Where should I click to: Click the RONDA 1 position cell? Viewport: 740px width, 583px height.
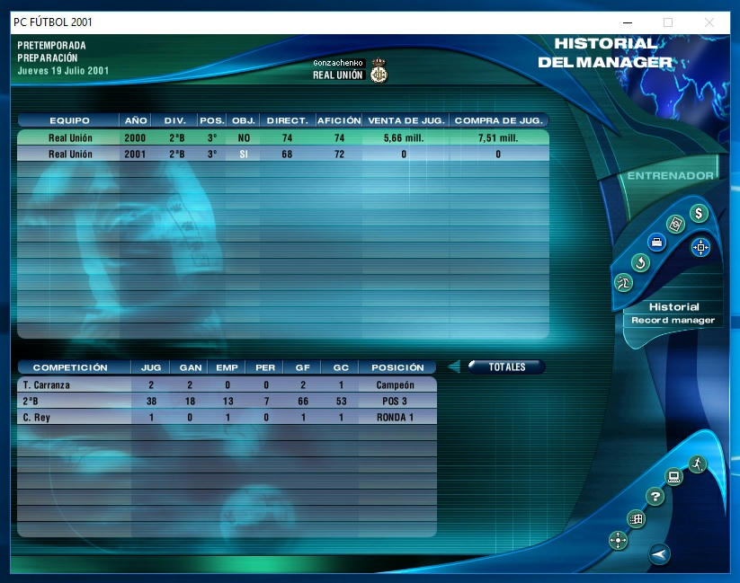pyautogui.click(x=395, y=417)
